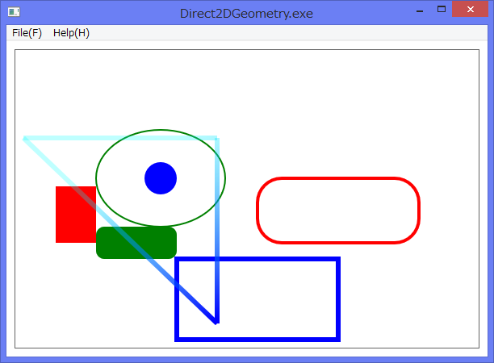The height and width of the screenshot is (363, 494).
Task: Click the filled red square
Action: [x=76, y=215]
